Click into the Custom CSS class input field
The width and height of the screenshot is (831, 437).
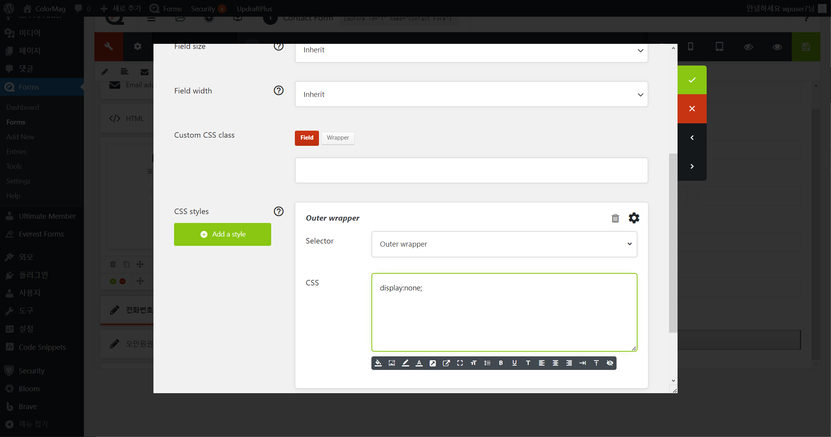pos(471,170)
